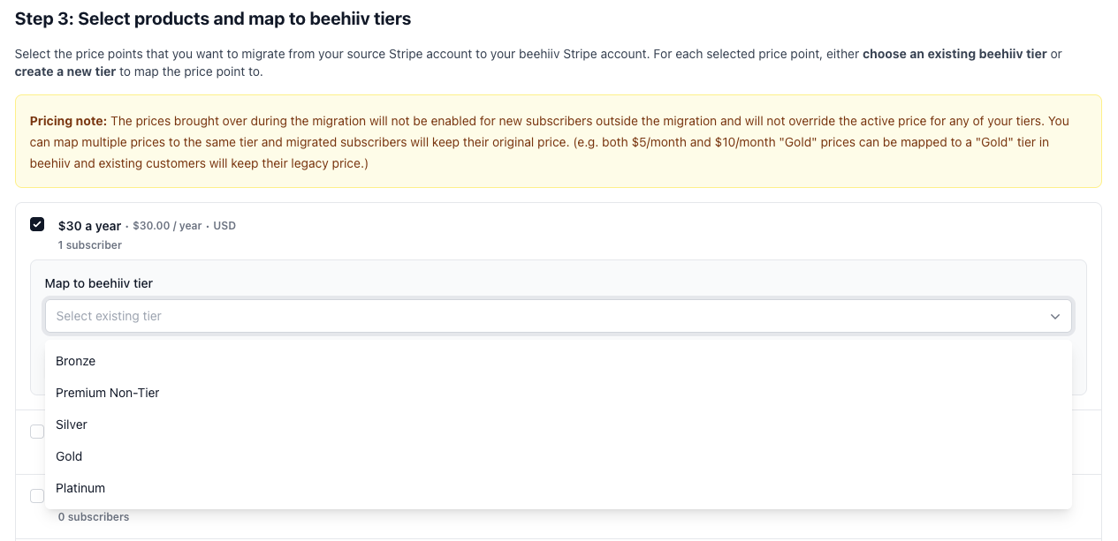
Task: Choose the Platinum tier option
Action: [80, 488]
